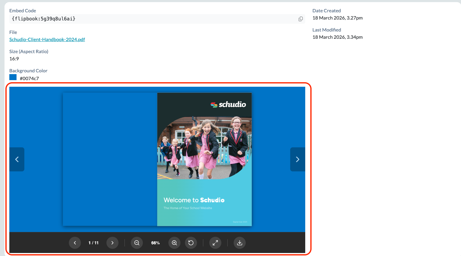This screenshot has width=461, height=256.
Task: Click the 1 / 11 page indicator
Action: click(x=94, y=243)
